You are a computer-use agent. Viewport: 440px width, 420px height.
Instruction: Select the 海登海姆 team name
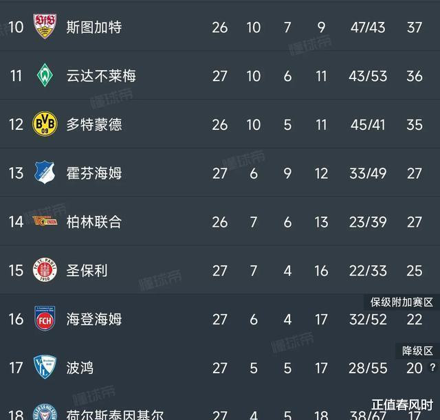pyautogui.click(x=94, y=319)
